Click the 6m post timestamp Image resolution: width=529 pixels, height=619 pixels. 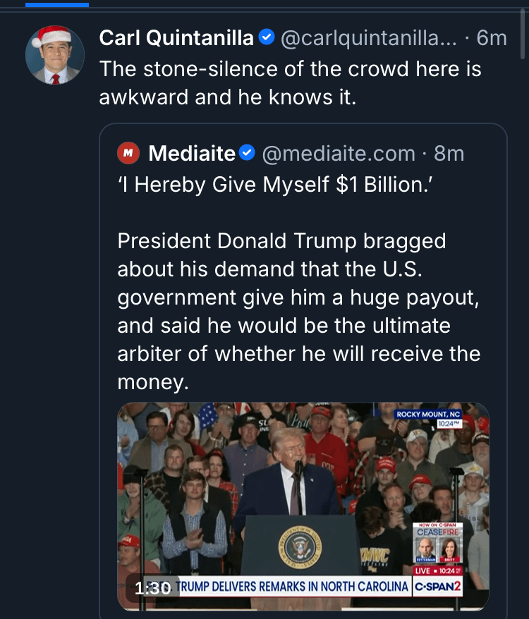pyautogui.click(x=492, y=37)
